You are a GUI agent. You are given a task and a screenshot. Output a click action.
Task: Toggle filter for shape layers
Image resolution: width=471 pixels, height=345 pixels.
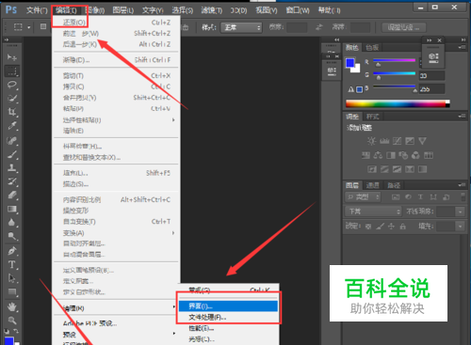tap(433, 196)
